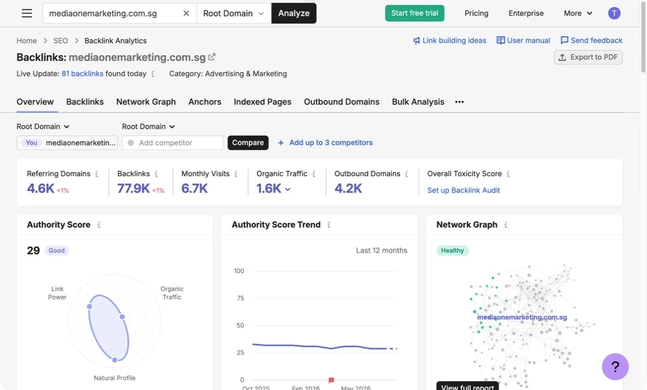This screenshot has height=390, width=647.
Task: Click the Compare button
Action: point(248,143)
